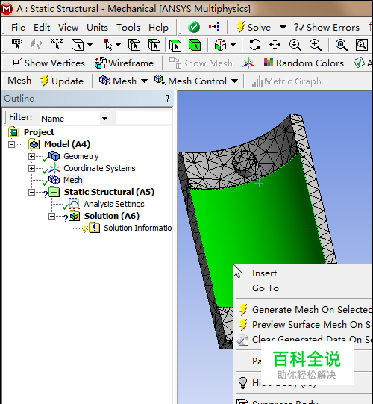Image resolution: width=373 pixels, height=404 pixels.
Task: Click the Update lightning button
Action: click(62, 81)
